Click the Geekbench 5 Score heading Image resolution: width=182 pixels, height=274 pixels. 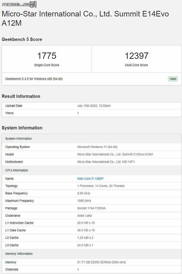(x=22, y=39)
